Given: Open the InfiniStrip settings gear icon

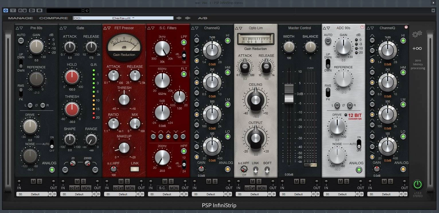Looking at the screenshot, I should (x=417, y=34).
